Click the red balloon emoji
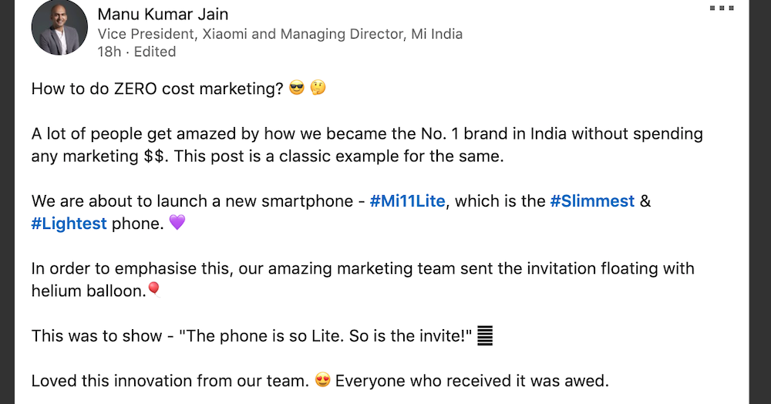 (153, 289)
